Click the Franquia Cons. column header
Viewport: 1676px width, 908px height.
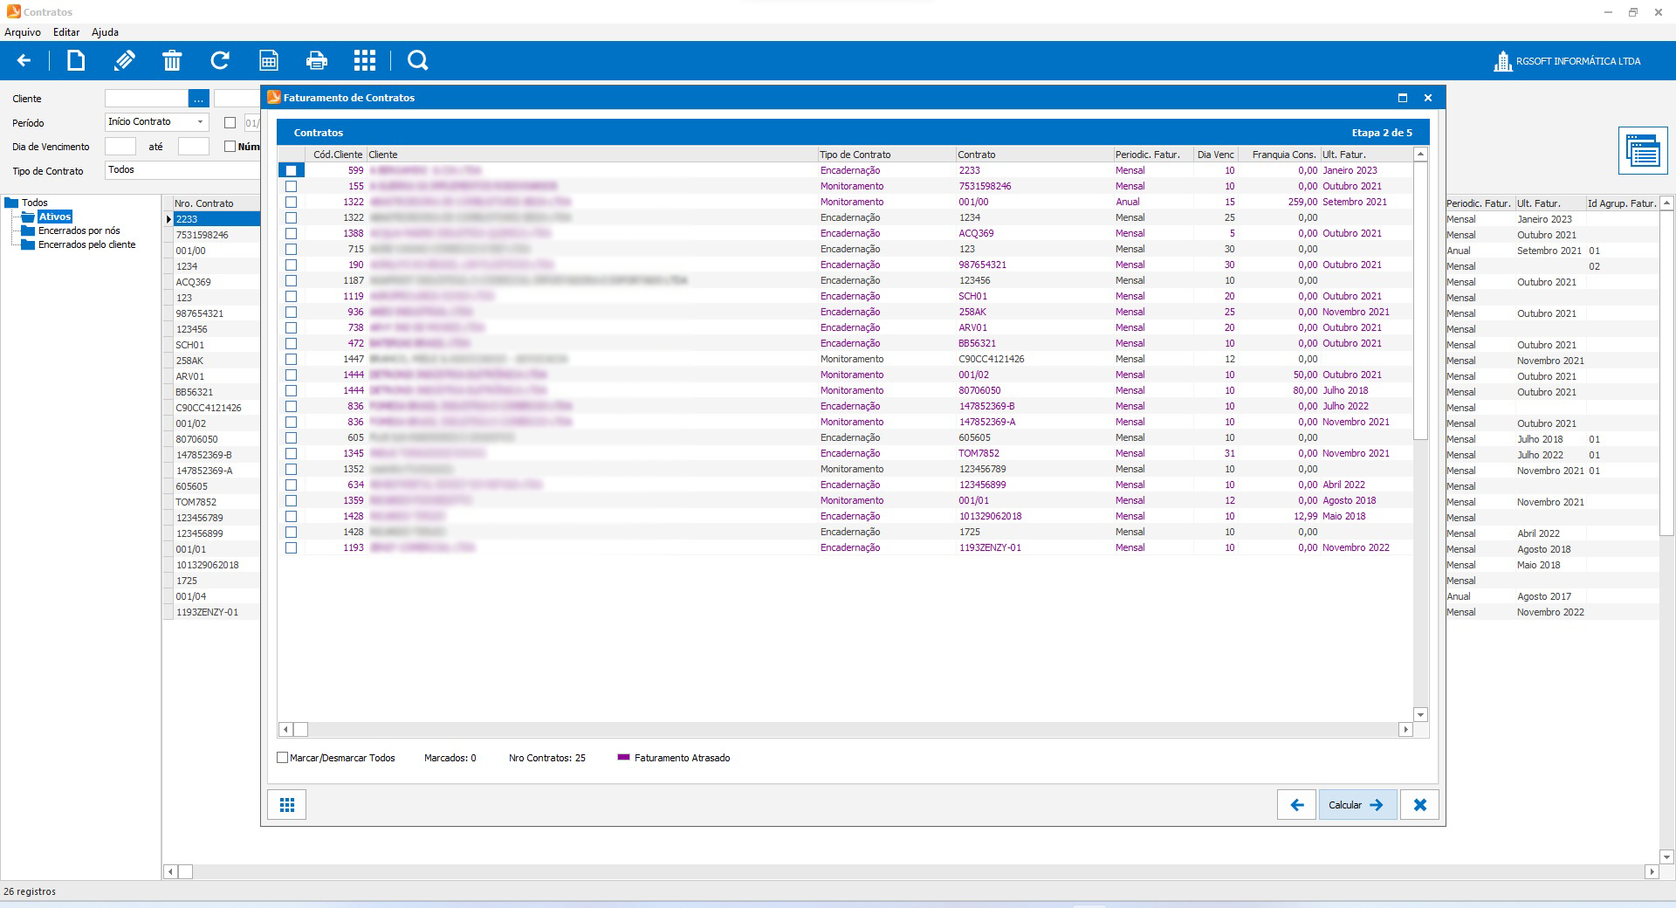(1279, 155)
